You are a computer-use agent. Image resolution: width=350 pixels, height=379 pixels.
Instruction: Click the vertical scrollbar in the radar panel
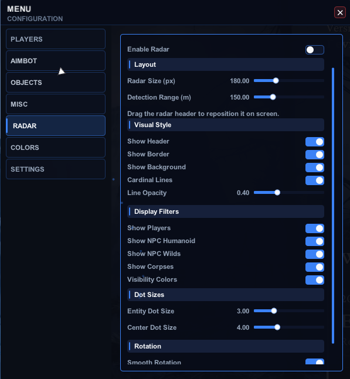click(333, 206)
